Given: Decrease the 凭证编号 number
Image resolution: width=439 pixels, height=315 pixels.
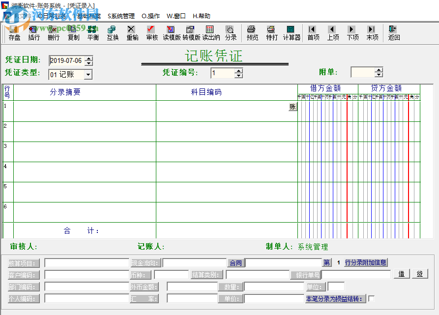Looking at the screenshot, I should (238, 76).
